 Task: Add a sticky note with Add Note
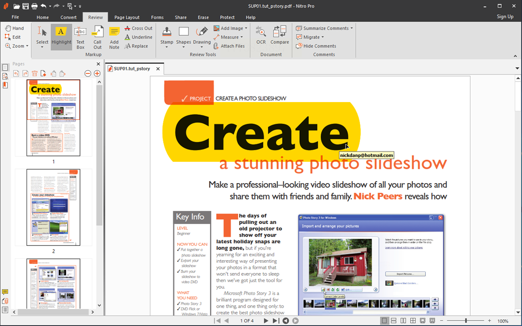point(114,36)
